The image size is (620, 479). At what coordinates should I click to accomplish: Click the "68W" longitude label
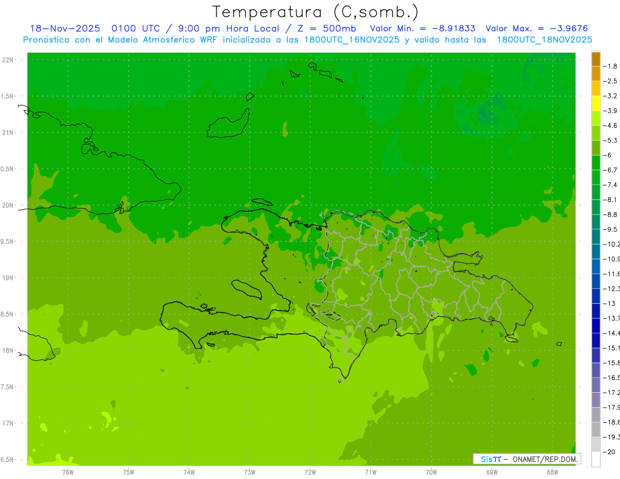pos(552,472)
